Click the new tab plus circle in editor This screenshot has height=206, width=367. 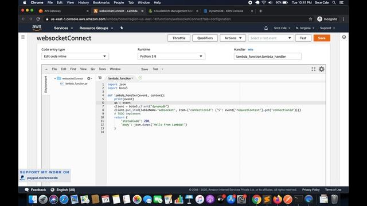tap(140, 78)
